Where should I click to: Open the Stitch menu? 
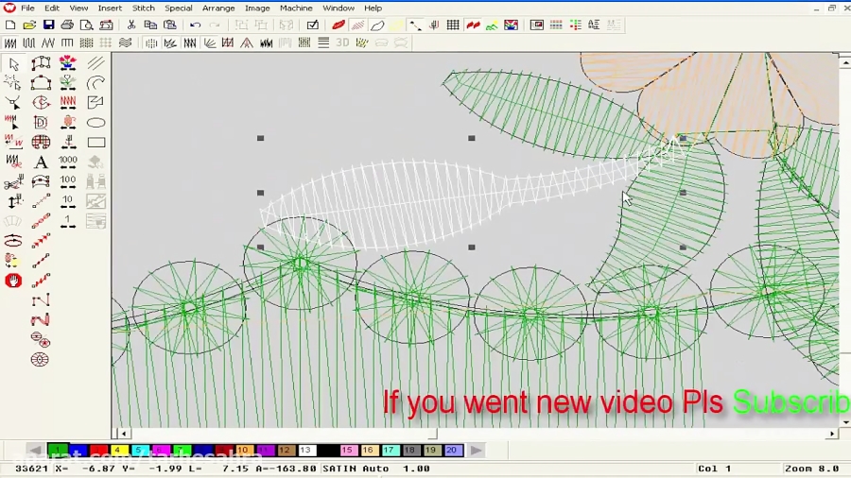tap(143, 8)
